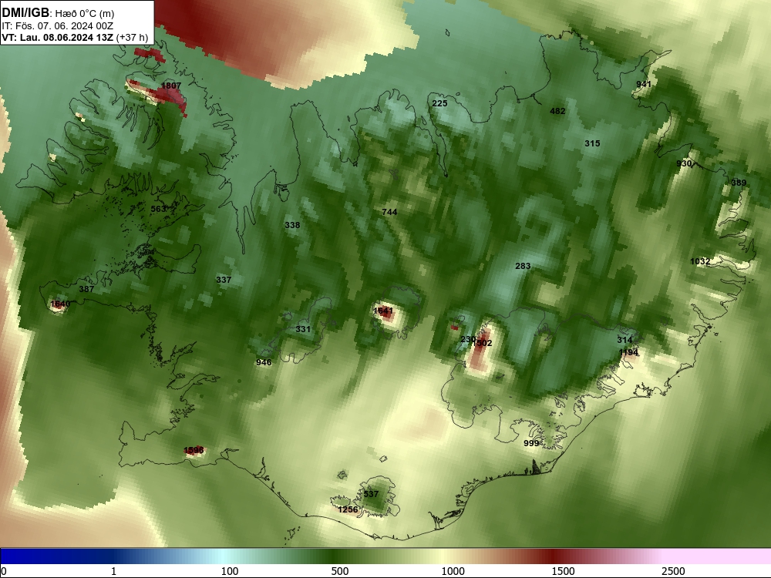
Task: Select the 999 value near the southeast coast
Action: coord(531,443)
